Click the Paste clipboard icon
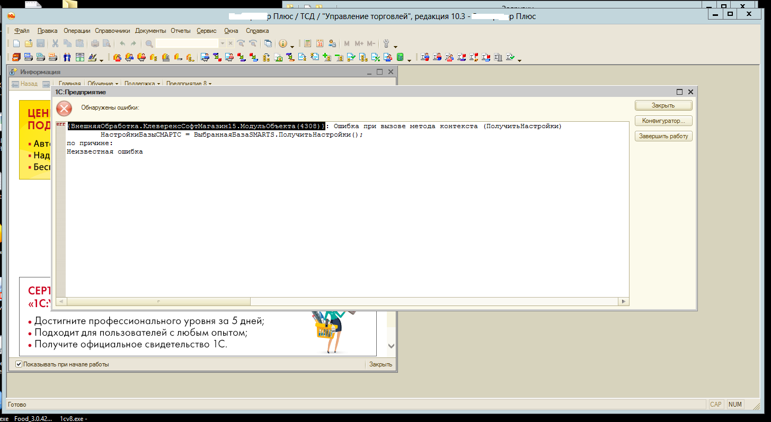Image resolution: width=771 pixels, height=422 pixels. point(79,43)
